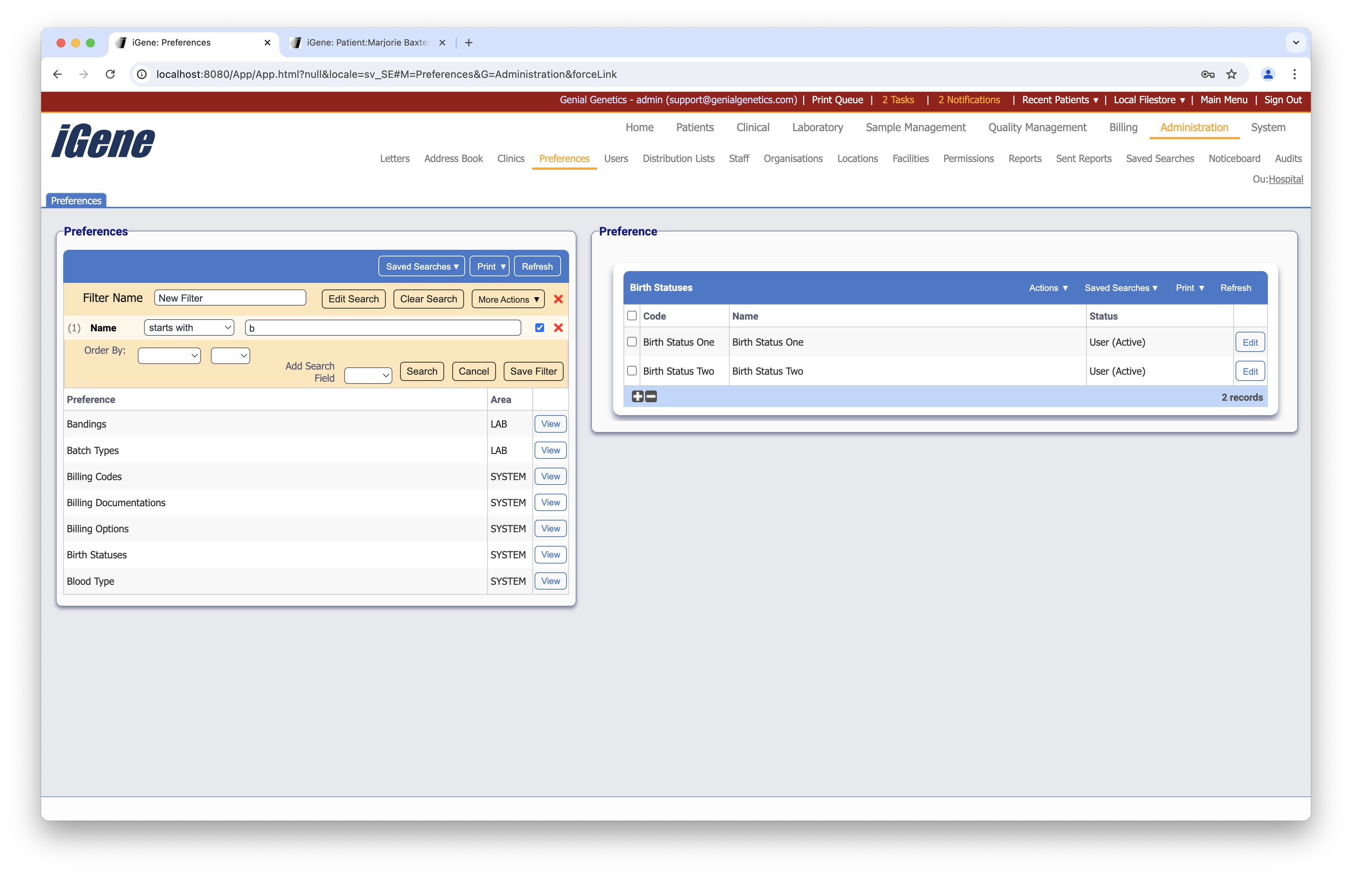
Task: Switch to the Patient:Marjorie Baxter browser tab
Action: click(367, 43)
